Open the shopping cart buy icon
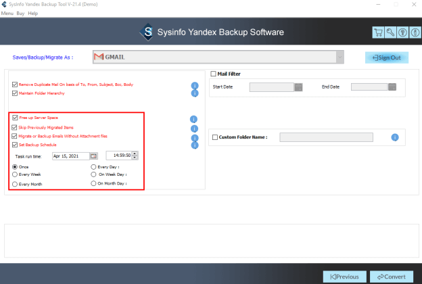This screenshot has height=284, width=422. [378, 32]
